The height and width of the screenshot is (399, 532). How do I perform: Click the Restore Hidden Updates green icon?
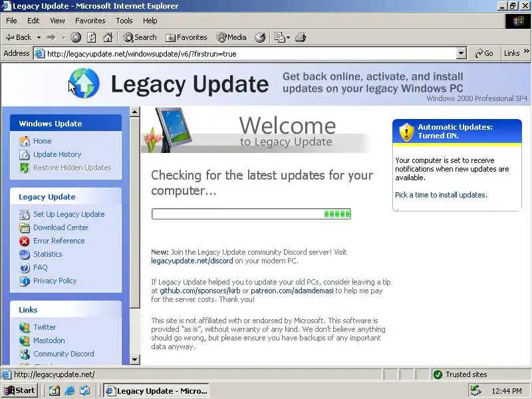[x=25, y=168]
